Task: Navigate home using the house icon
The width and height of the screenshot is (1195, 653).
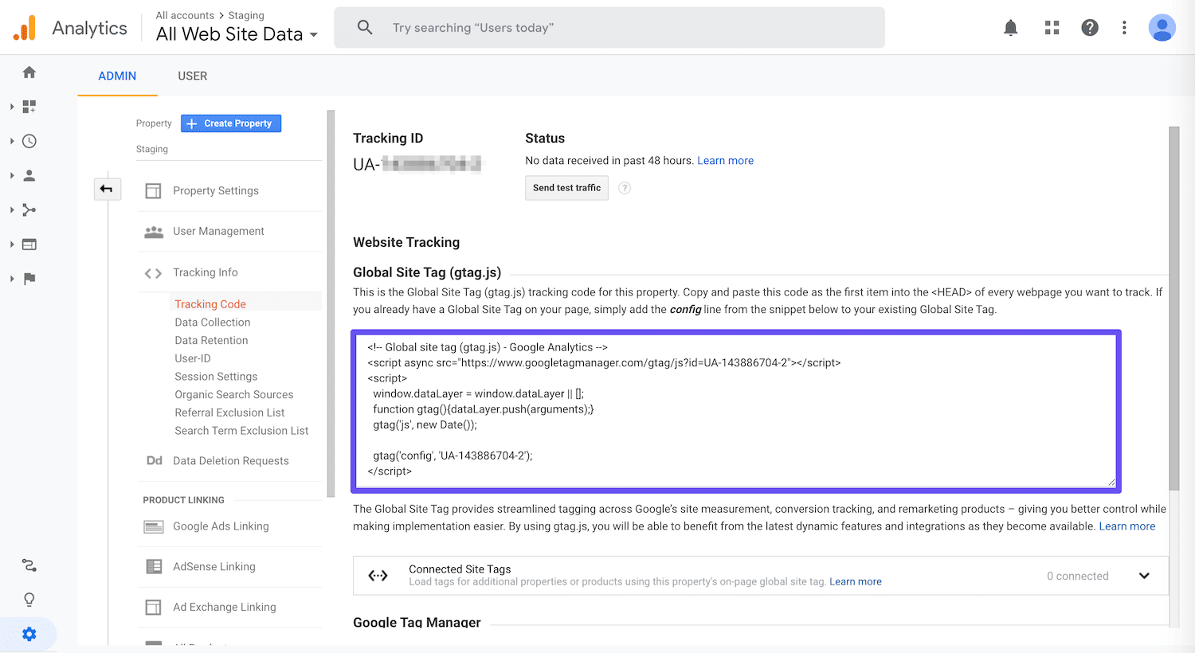Action: pyautogui.click(x=29, y=72)
